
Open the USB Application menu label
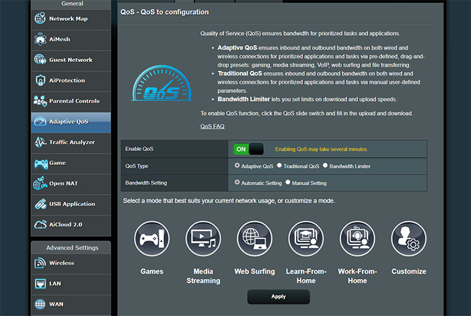tap(72, 204)
